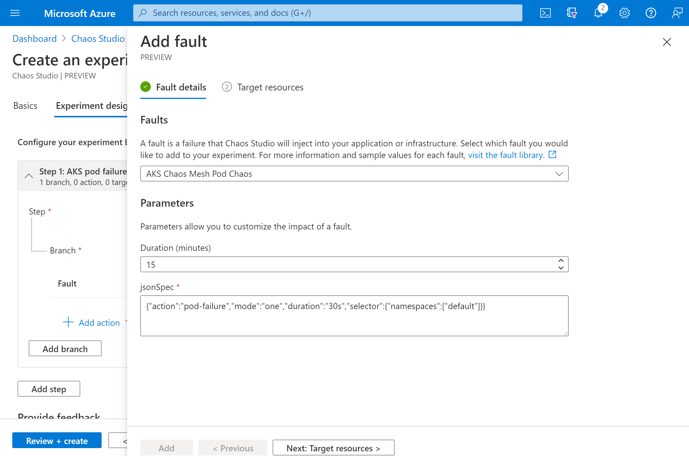Screen dimensions: 689x456
Task: Click the Azure settings gear icon
Action: 624,13
